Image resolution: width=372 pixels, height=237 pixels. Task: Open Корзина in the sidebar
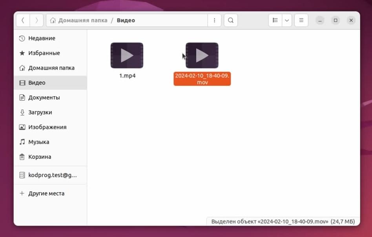(x=50, y=157)
